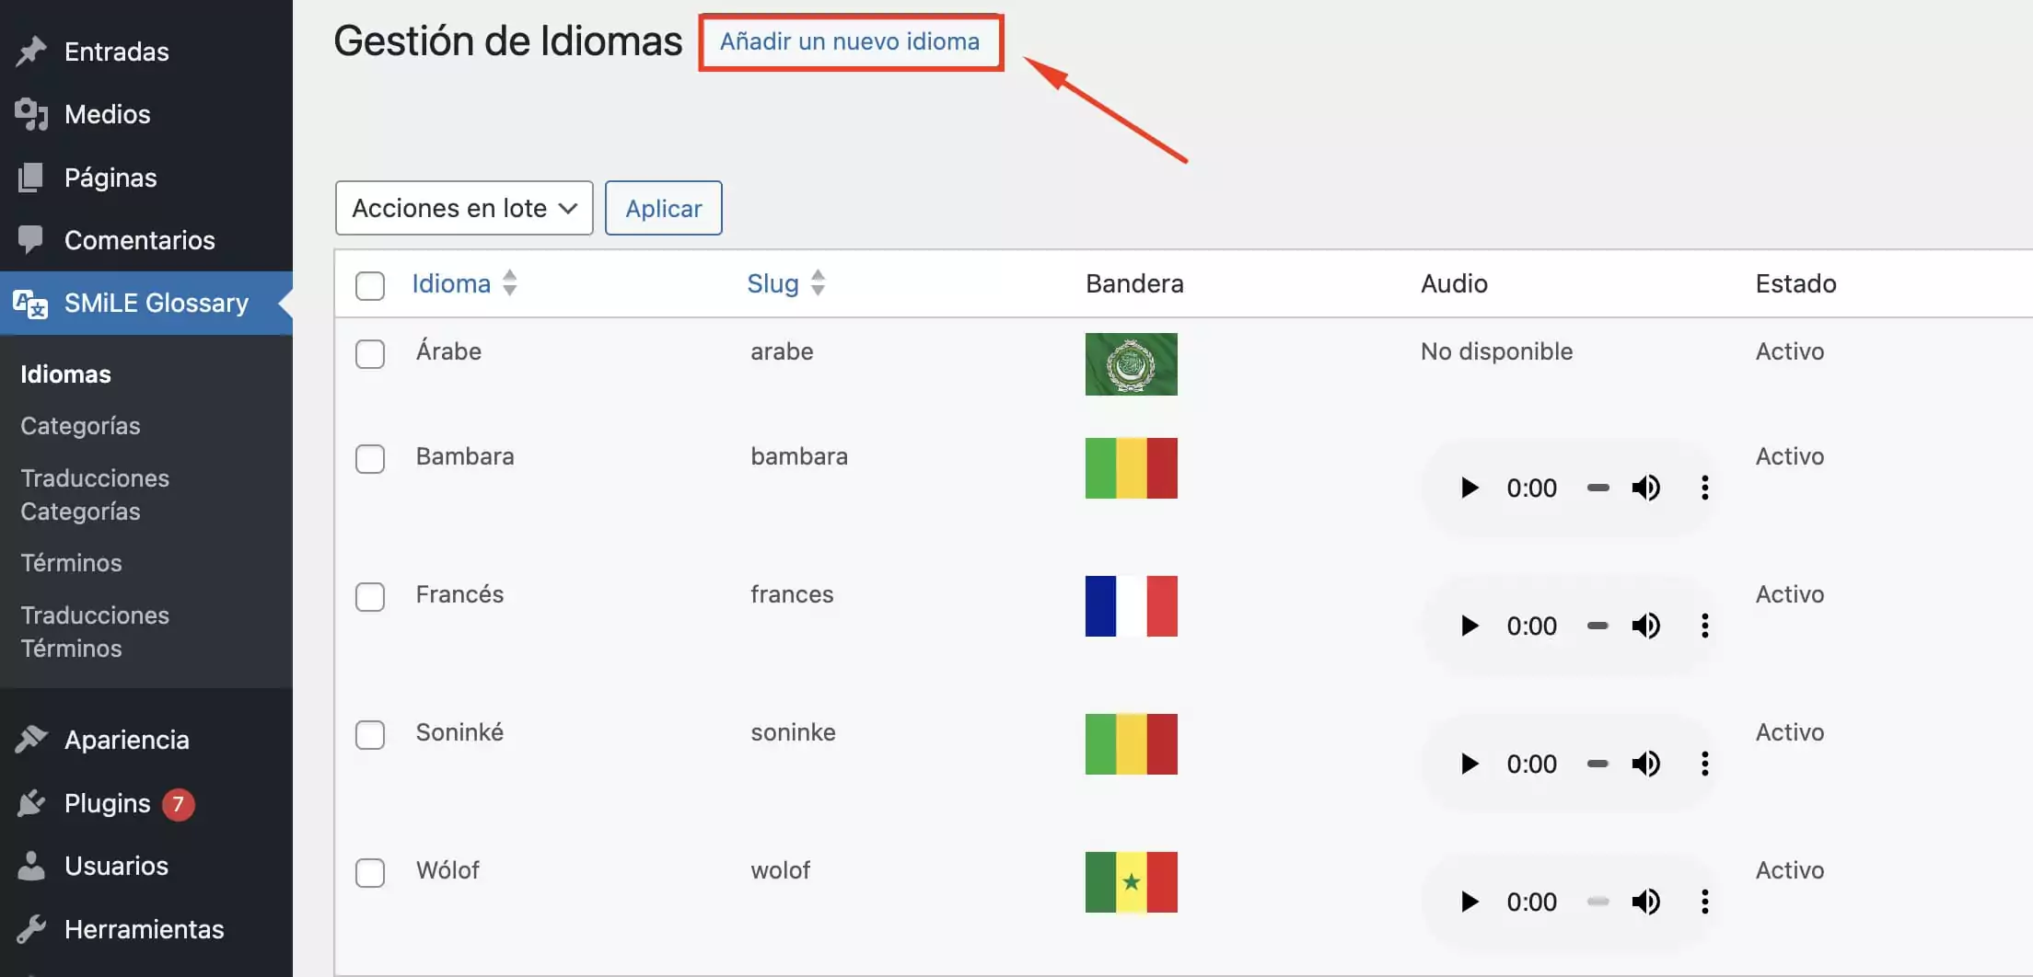Click the Herramientas wrench icon

[31, 929]
